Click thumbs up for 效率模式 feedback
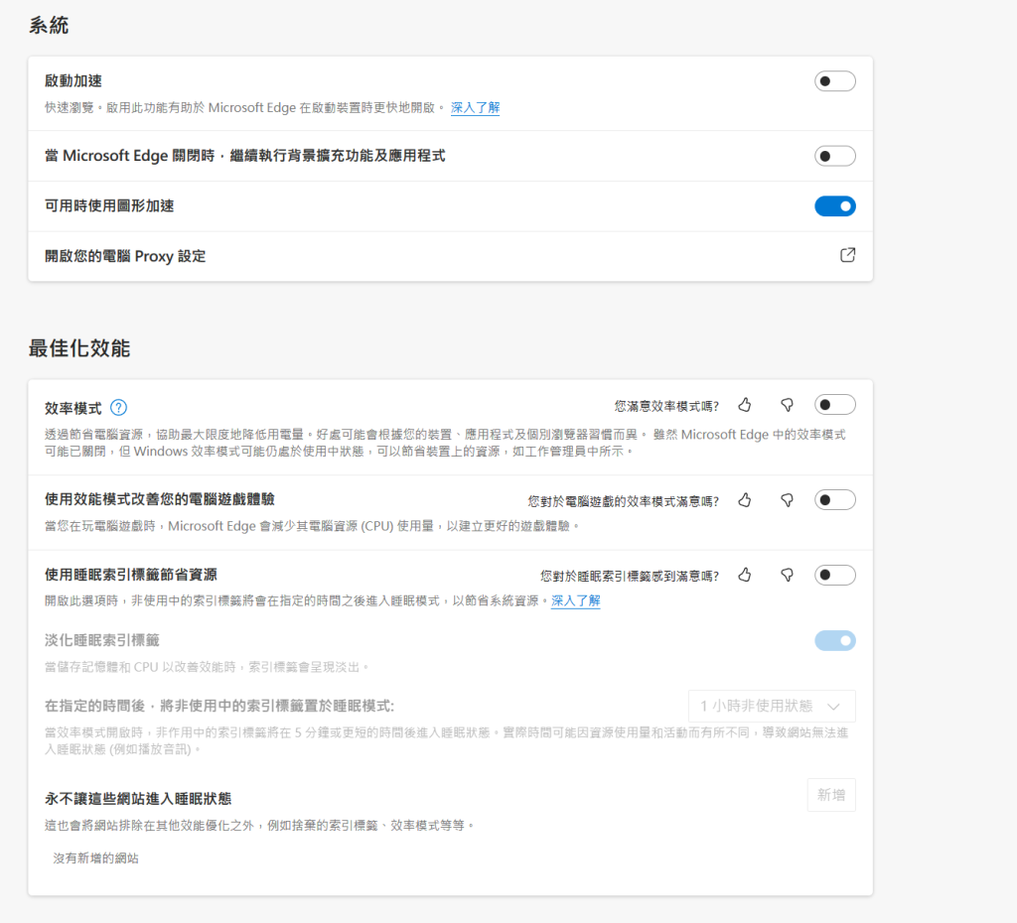Image resolution: width=1017 pixels, height=923 pixels. tap(745, 405)
